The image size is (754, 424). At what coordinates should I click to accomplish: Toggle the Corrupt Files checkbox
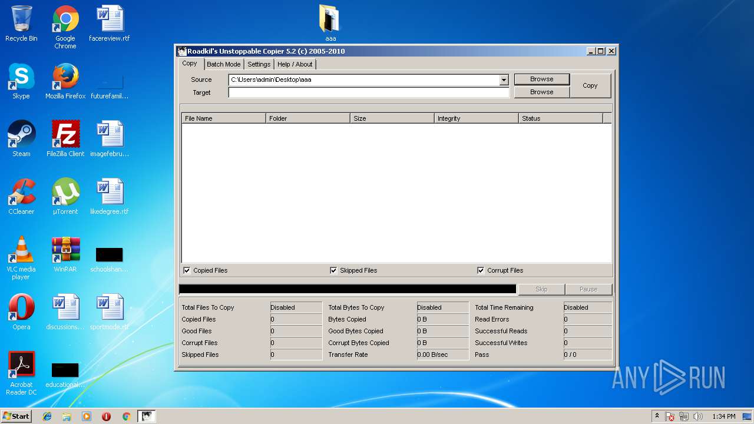coord(481,270)
